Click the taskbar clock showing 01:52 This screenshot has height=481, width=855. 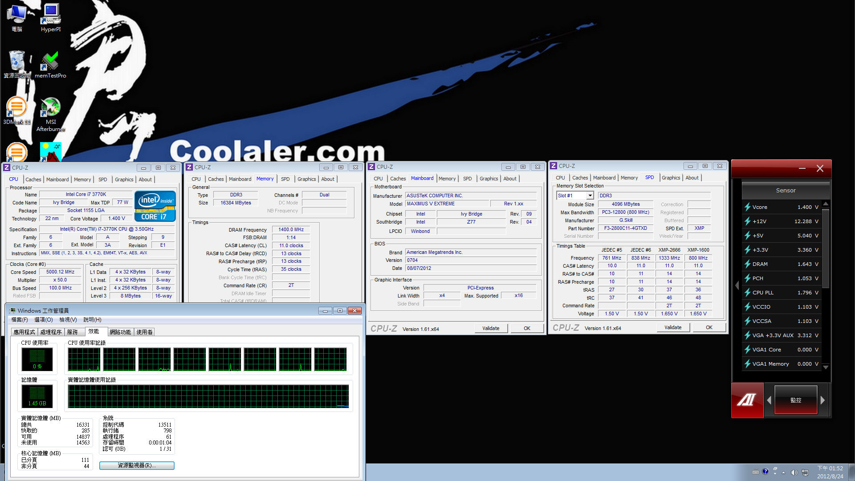[x=830, y=472]
